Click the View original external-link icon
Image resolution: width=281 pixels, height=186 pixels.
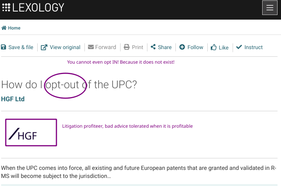pyautogui.click(x=44, y=47)
